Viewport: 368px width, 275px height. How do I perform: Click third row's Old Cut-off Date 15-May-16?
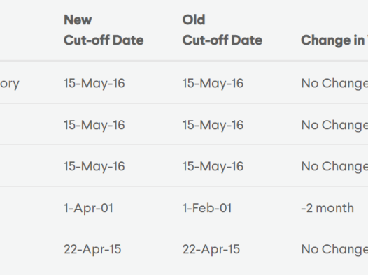click(x=213, y=166)
